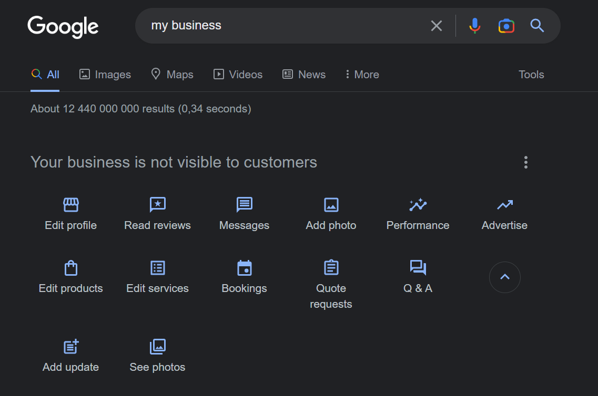Image resolution: width=598 pixels, height=396 pixels.
Task: Select the Read reviews icon
Action: tap(157, 213)
